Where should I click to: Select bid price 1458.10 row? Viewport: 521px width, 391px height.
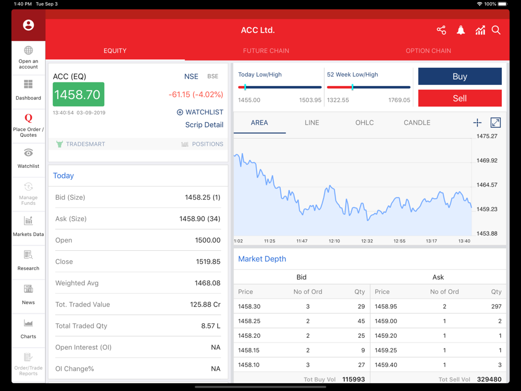[302, 365]
